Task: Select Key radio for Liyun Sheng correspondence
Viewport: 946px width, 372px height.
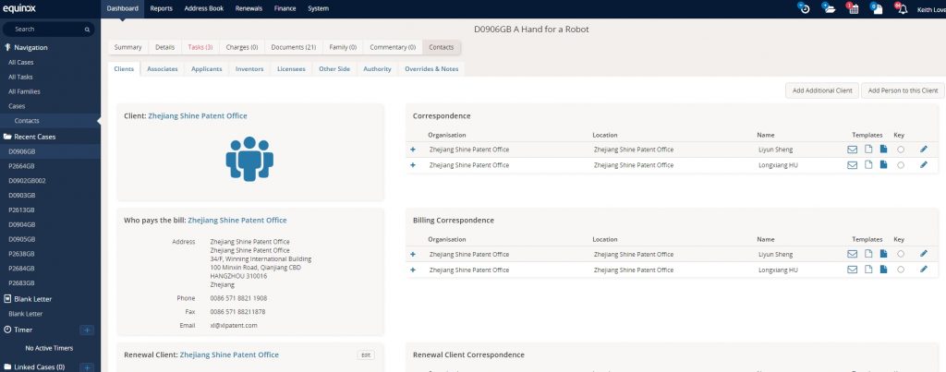Action: tap(900, 150)
